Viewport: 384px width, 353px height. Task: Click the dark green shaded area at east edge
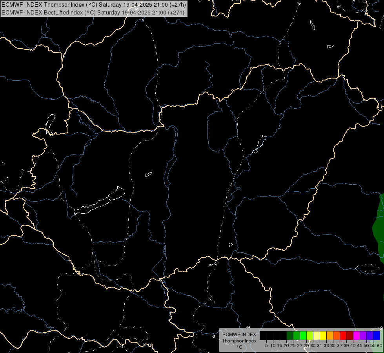(x=379, y=228)
